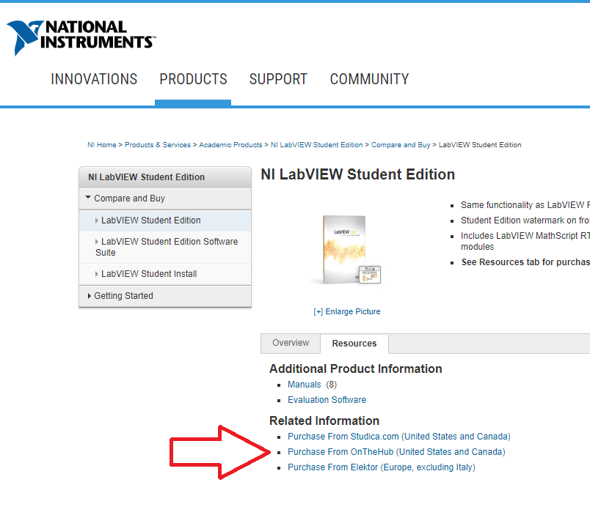Select LabVIEW Student Edition in sidebar
The image size is (590, 515).
(165, 221)
